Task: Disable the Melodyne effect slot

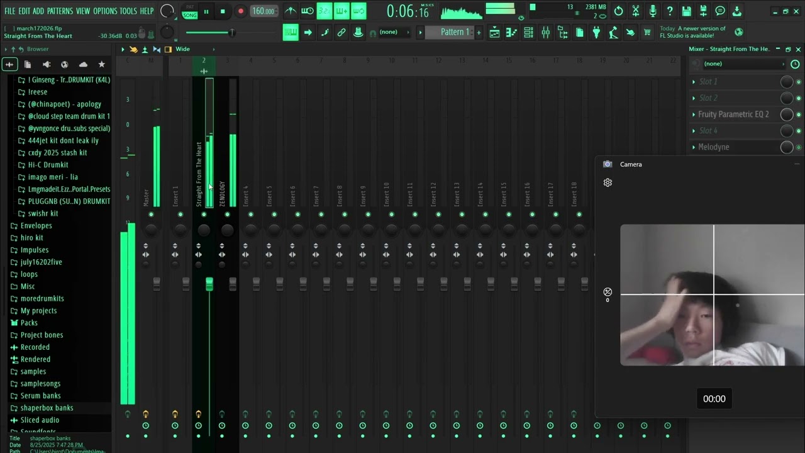Action: pyautogui.click(x=799, y=147)
